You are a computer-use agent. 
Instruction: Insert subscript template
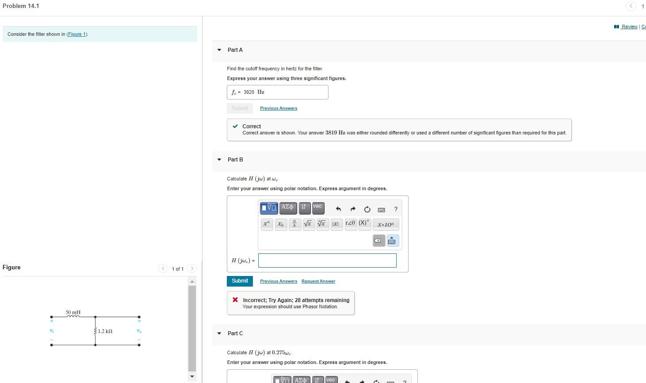[281, 224]
